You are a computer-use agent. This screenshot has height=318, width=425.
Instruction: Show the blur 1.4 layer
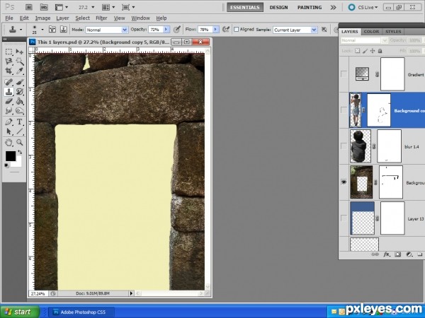344,146
